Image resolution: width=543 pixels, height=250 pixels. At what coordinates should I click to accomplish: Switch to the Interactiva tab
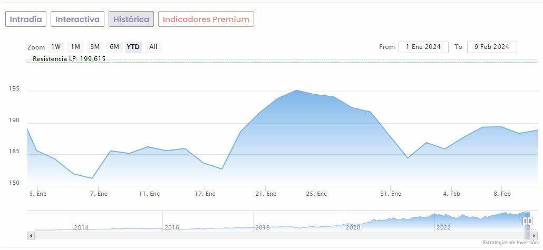77,19
